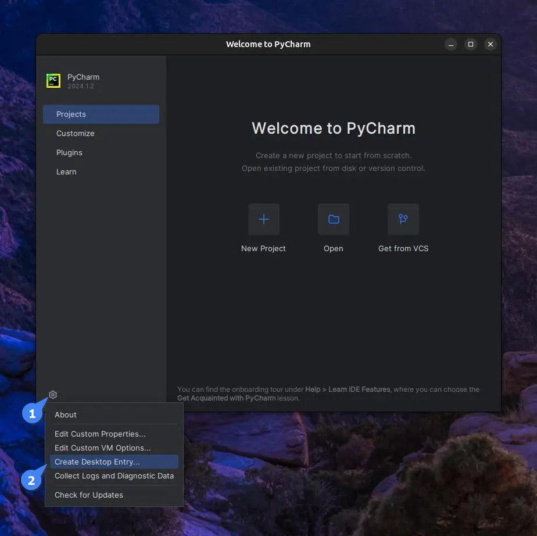Click the PyCharm logo icon
The image size is (537, 536).
coord(53,81)
